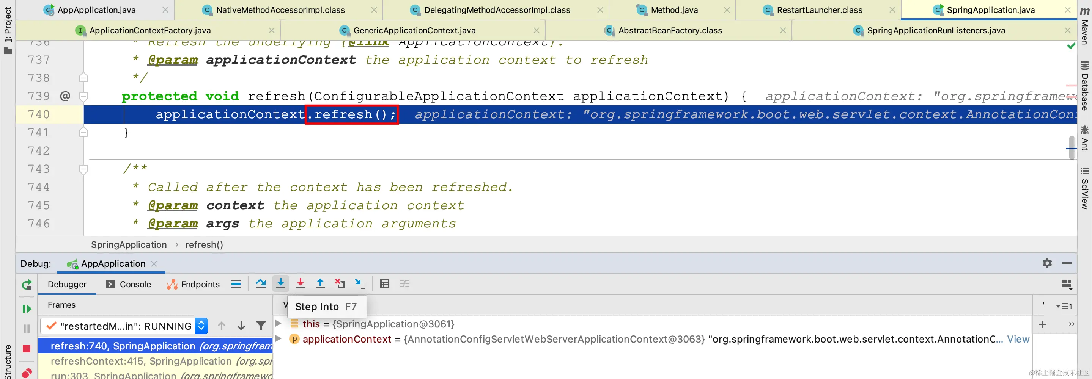The width and height of the screenshot is (1092, 379).
Task: Hide the Debug tool window with the dash icon
Action: (1067, 263)
